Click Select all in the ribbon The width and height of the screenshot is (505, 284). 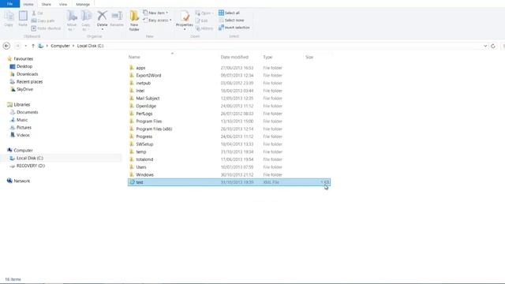pyautogui.click(x=229, y=13)
